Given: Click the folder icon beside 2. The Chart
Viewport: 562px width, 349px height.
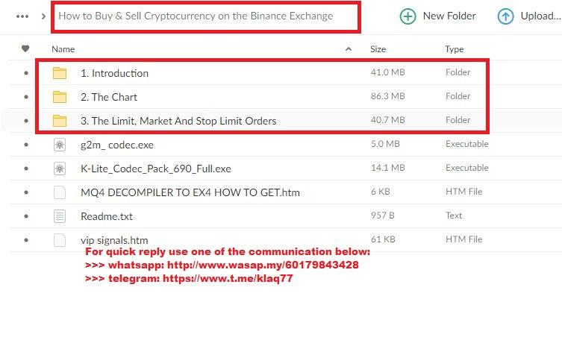Looking at the screenshot, I should point(60,97).
